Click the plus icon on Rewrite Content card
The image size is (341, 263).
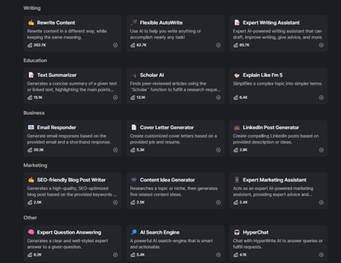[115, 45]
